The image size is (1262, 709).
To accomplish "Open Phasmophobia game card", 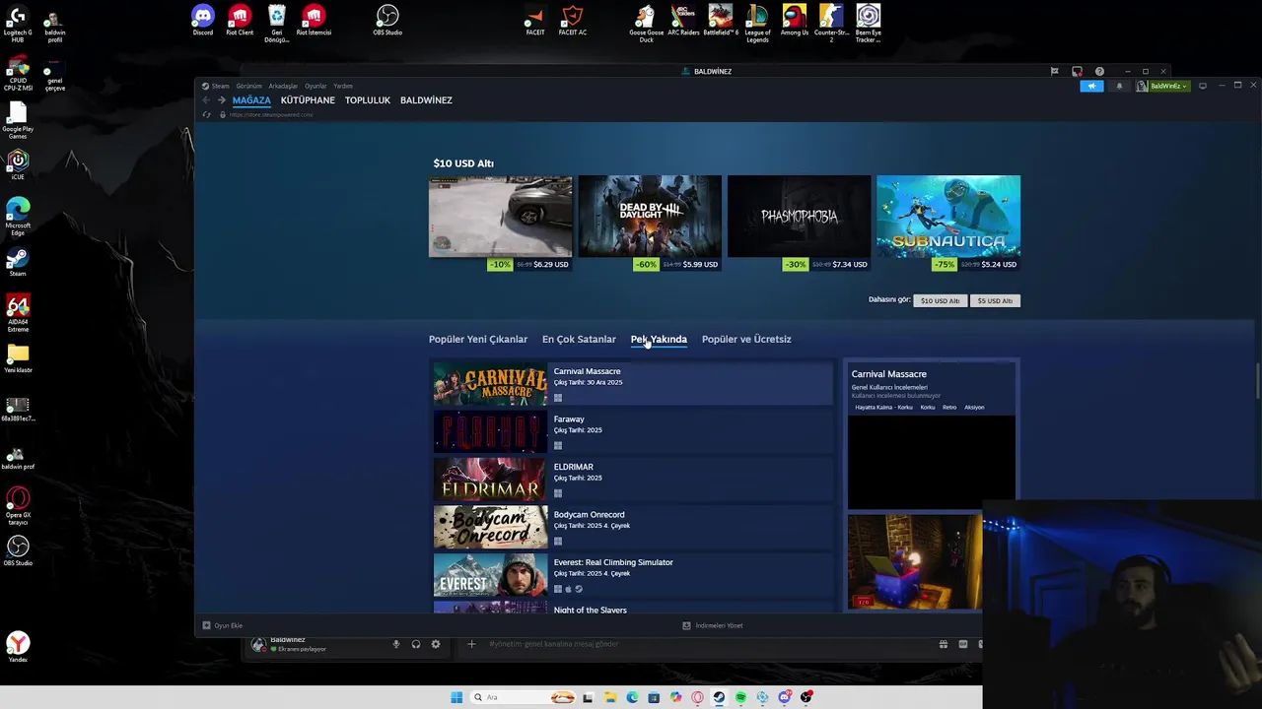I will pos(799,223).
